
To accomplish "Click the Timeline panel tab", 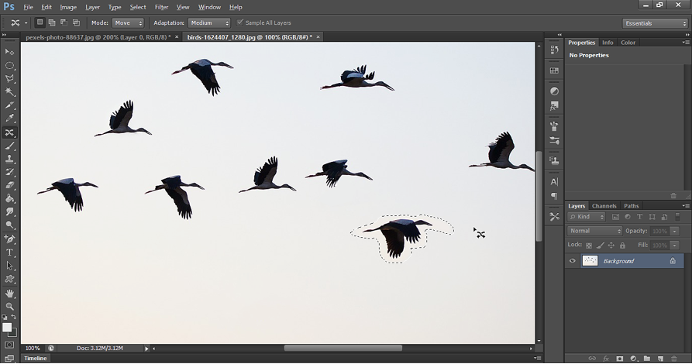I will [x=36, y=359].
